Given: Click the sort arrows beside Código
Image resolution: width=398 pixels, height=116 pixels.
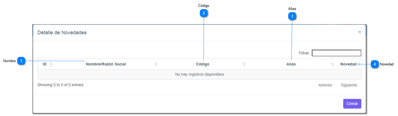Looking at the screenshot, I should click(245, 64).
